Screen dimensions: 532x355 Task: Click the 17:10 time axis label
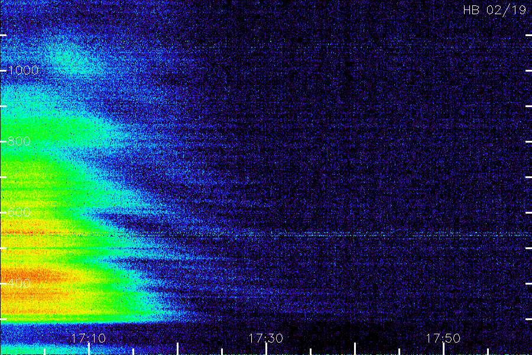pyautogui.click(x=89, y=338)
